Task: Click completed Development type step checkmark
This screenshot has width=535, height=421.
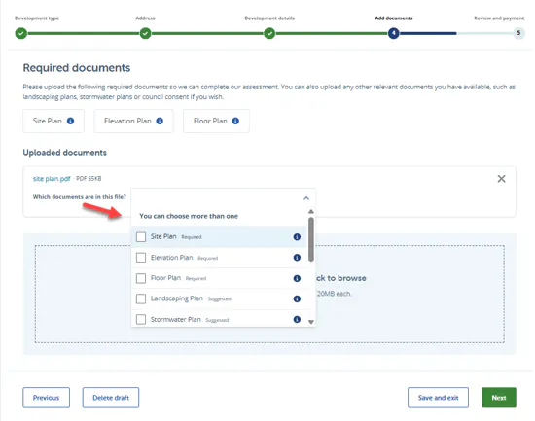Action: [x=21, y=33]
